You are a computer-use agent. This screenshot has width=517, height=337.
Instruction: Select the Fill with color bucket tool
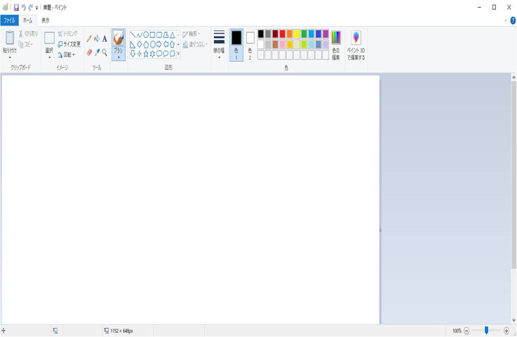click(97, 38)
